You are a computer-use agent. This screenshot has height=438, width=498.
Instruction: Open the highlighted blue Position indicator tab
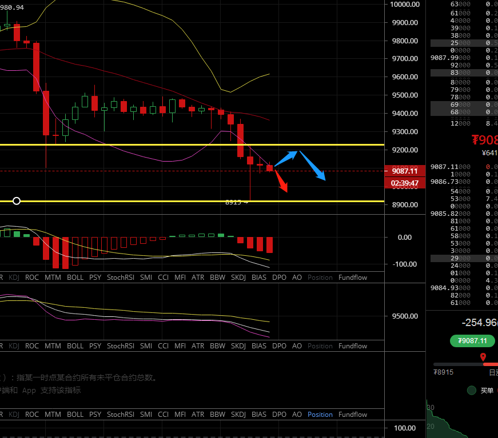click(x=320, y=415)
